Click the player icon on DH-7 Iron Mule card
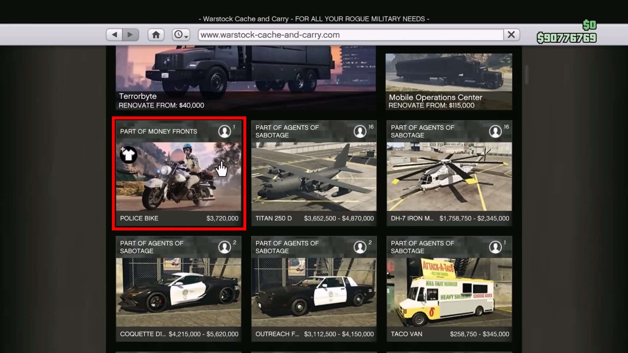Viewport: 628px width, 353px height. [495, 131]
